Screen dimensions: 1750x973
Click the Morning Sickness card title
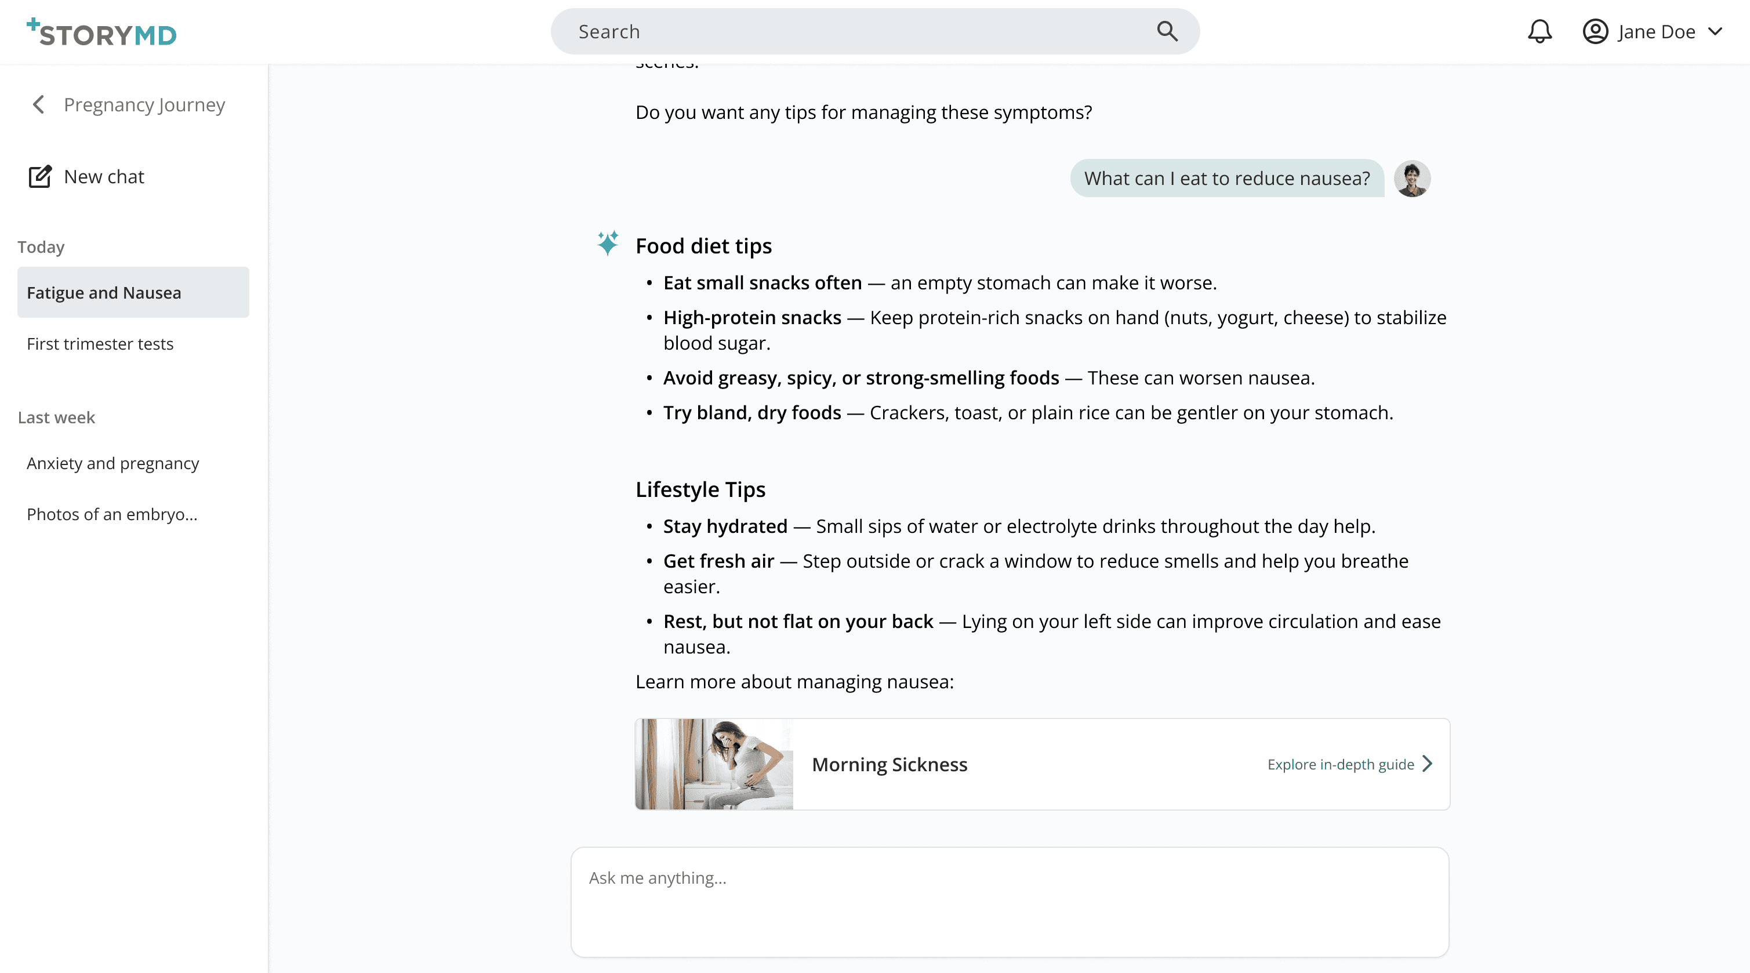(x=889, y=764)
